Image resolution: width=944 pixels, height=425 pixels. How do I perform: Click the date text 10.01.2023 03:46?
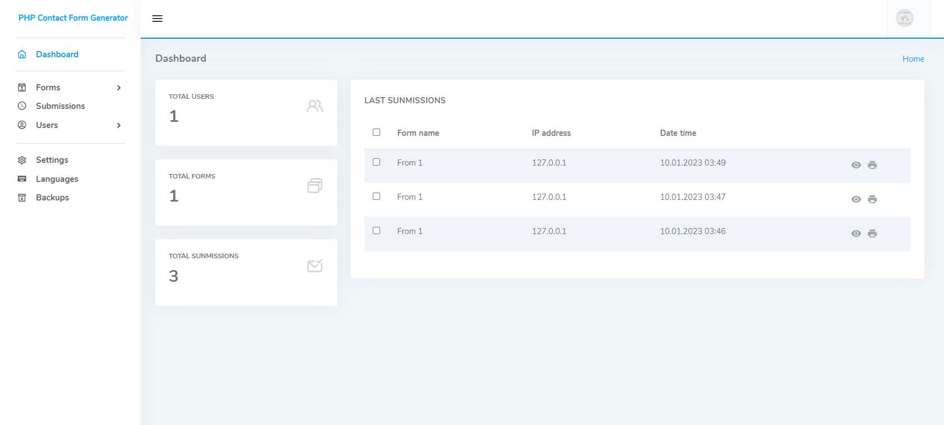[693, 231]
